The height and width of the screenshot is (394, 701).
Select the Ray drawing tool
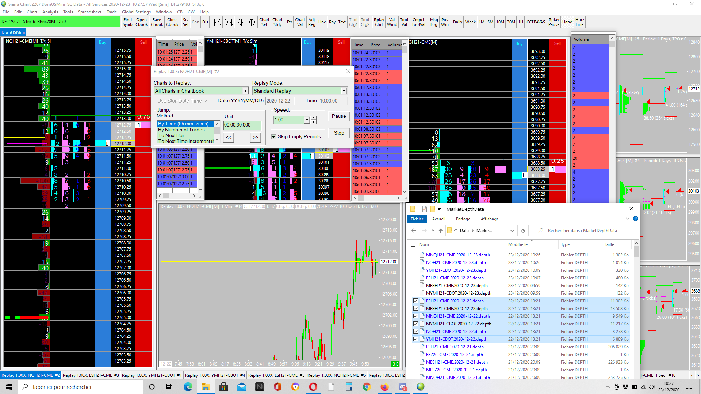coord(332,22)
